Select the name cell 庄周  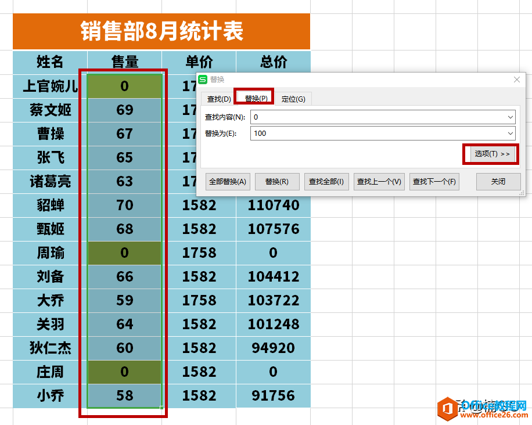click(x=50, y=372)
